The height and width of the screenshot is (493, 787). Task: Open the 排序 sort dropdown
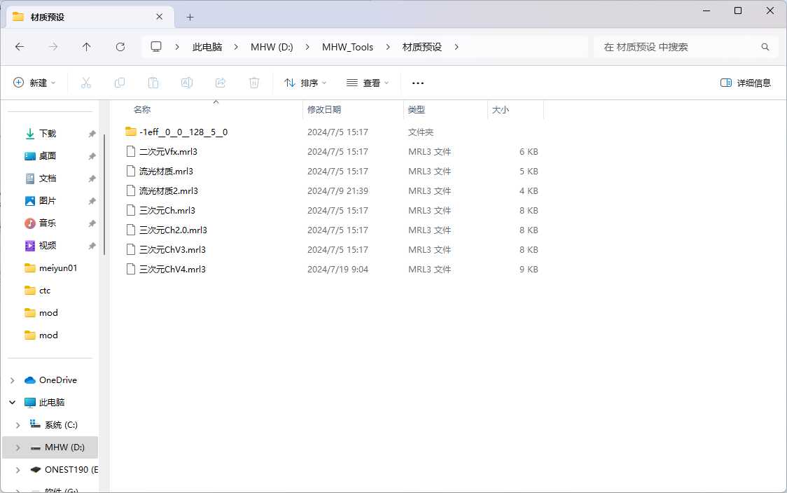[305, 83]
